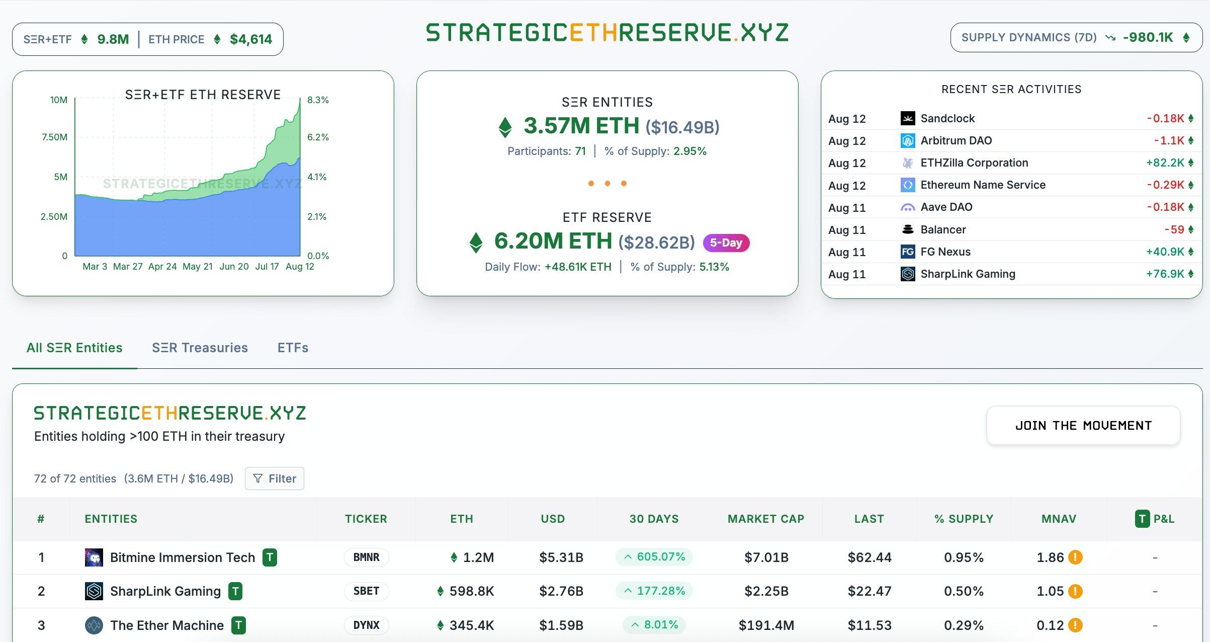Toggle the 5-Day ETF reserve badge
The height and width of the screenshot is (642, 1210).
(x=726, y=243)
